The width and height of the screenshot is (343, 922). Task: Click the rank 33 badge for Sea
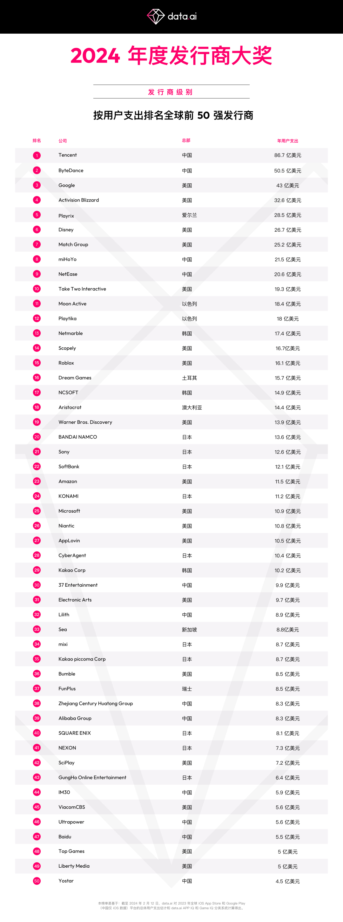(37, 629)
